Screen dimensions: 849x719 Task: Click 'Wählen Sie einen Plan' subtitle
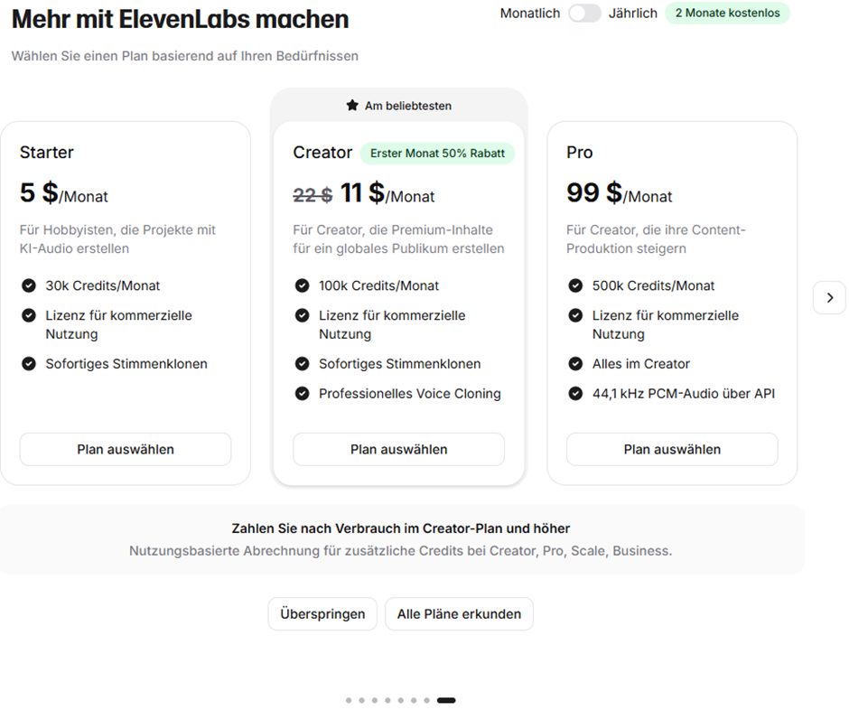pyautogui.click(x=185, y=56)
